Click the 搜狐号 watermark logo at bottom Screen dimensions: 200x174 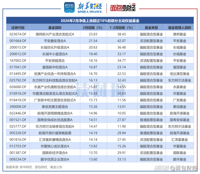[161, 168]
